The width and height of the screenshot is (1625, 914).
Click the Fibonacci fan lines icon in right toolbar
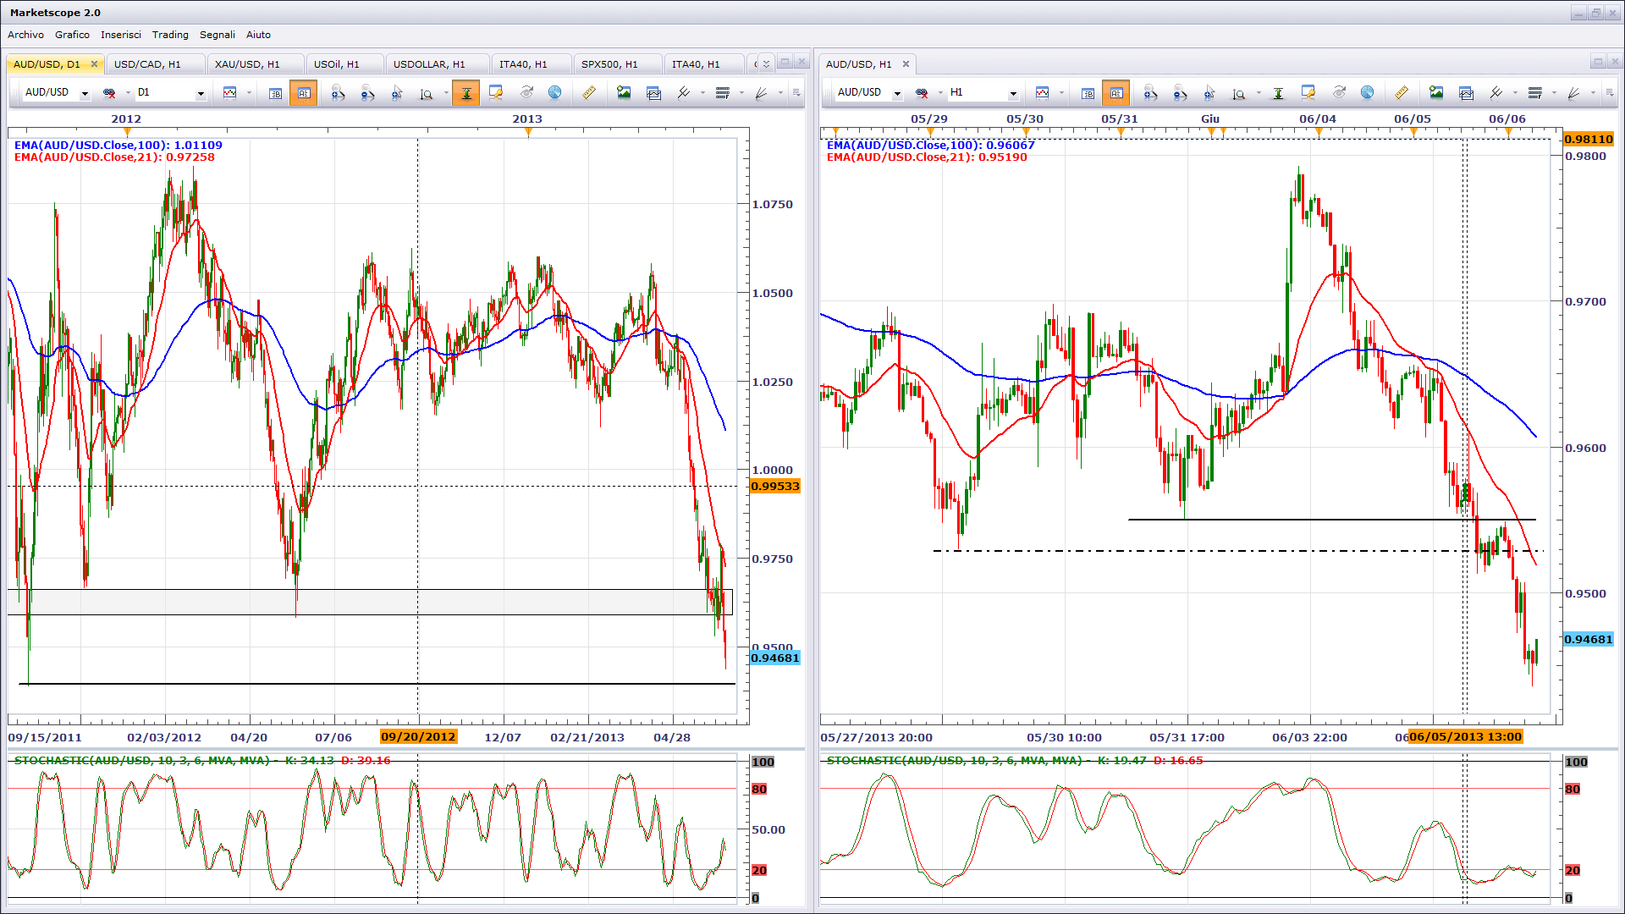pyautogui.click(x=1573, y=93)
